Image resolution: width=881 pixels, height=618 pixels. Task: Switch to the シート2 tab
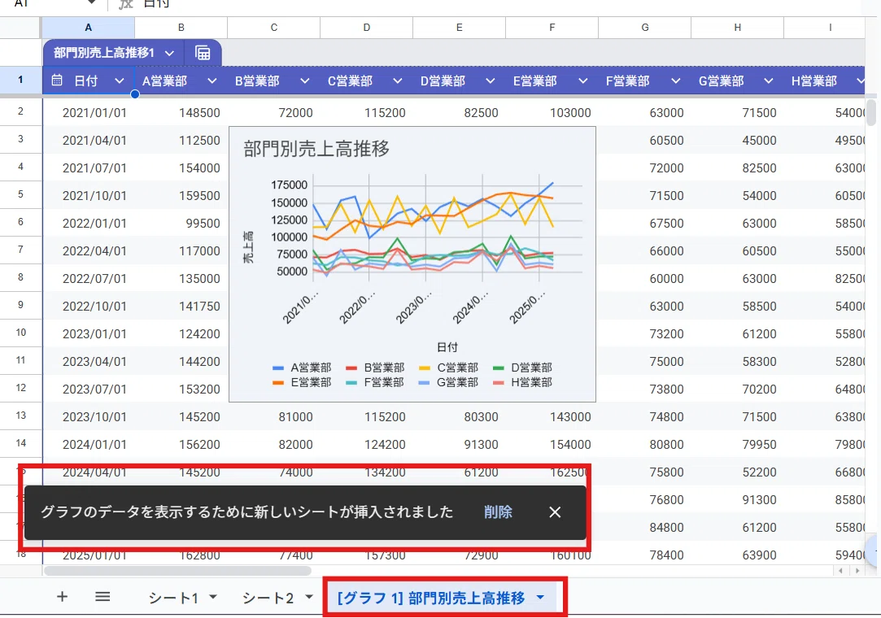268,598
